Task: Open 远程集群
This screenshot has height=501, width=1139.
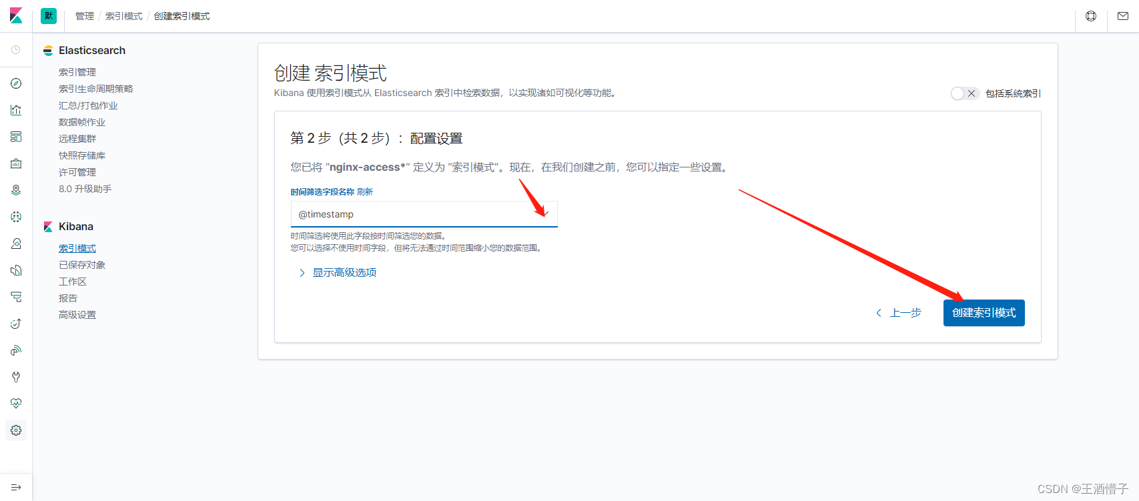Action: pyautogui.click(x=77, y=139)
